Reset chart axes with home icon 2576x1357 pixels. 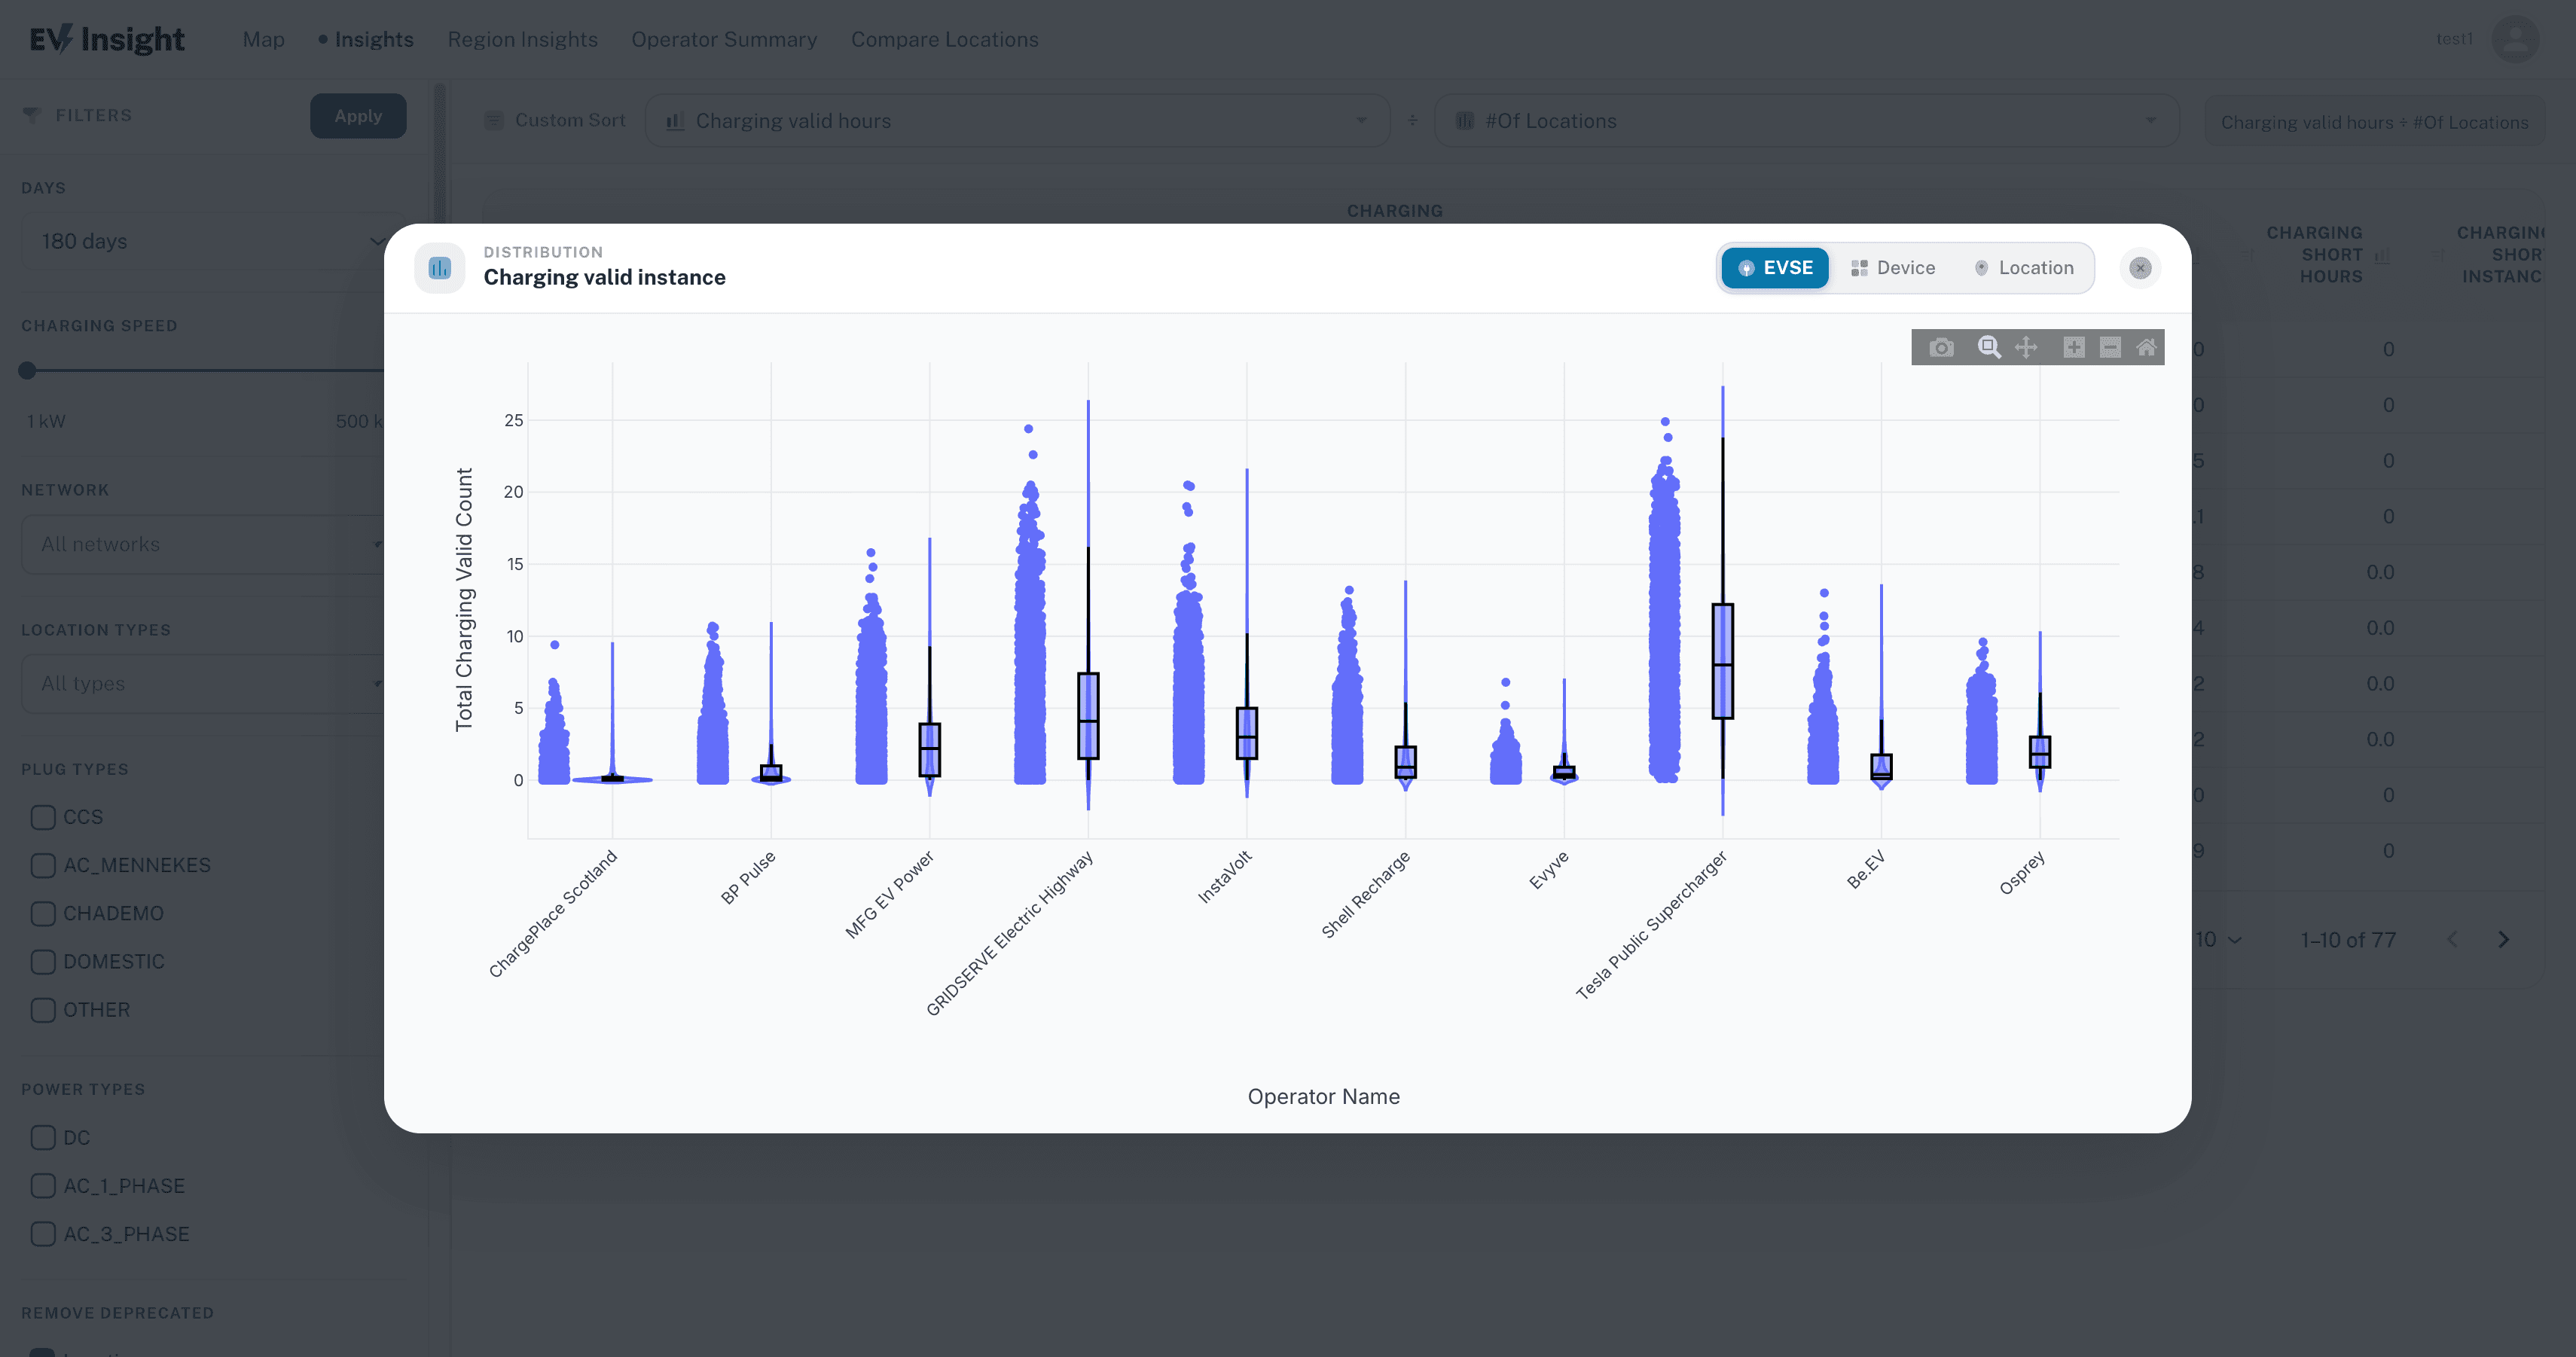2146,347
